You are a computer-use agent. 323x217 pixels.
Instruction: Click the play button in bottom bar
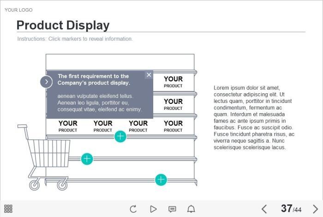(153, 209)
